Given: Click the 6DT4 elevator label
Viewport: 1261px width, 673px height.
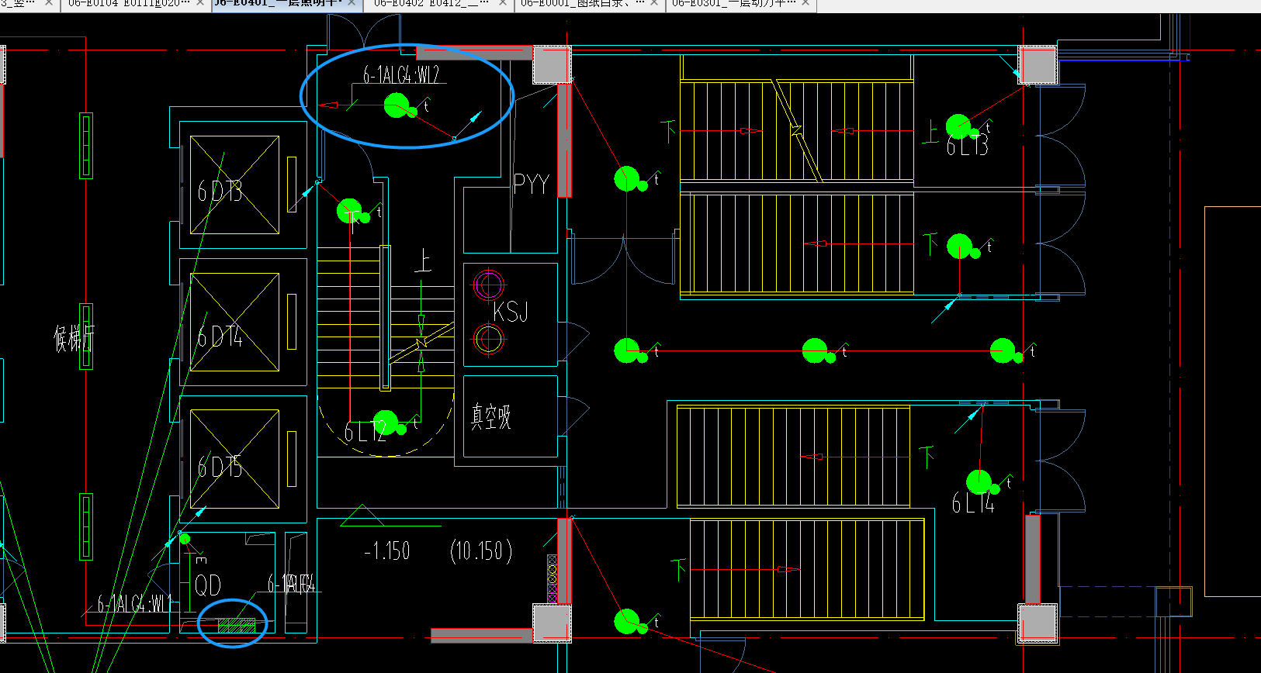Looking at the screenshot, I should [x=220, y=336].
